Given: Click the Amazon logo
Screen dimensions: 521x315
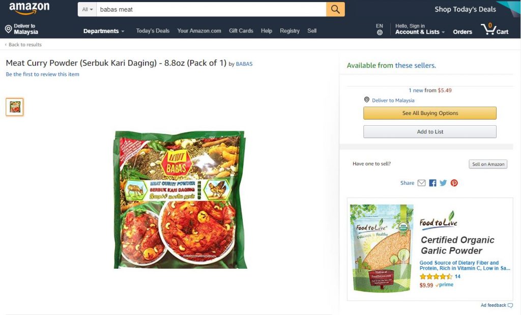Looking at the screenshot, I should tap(30, 9).
